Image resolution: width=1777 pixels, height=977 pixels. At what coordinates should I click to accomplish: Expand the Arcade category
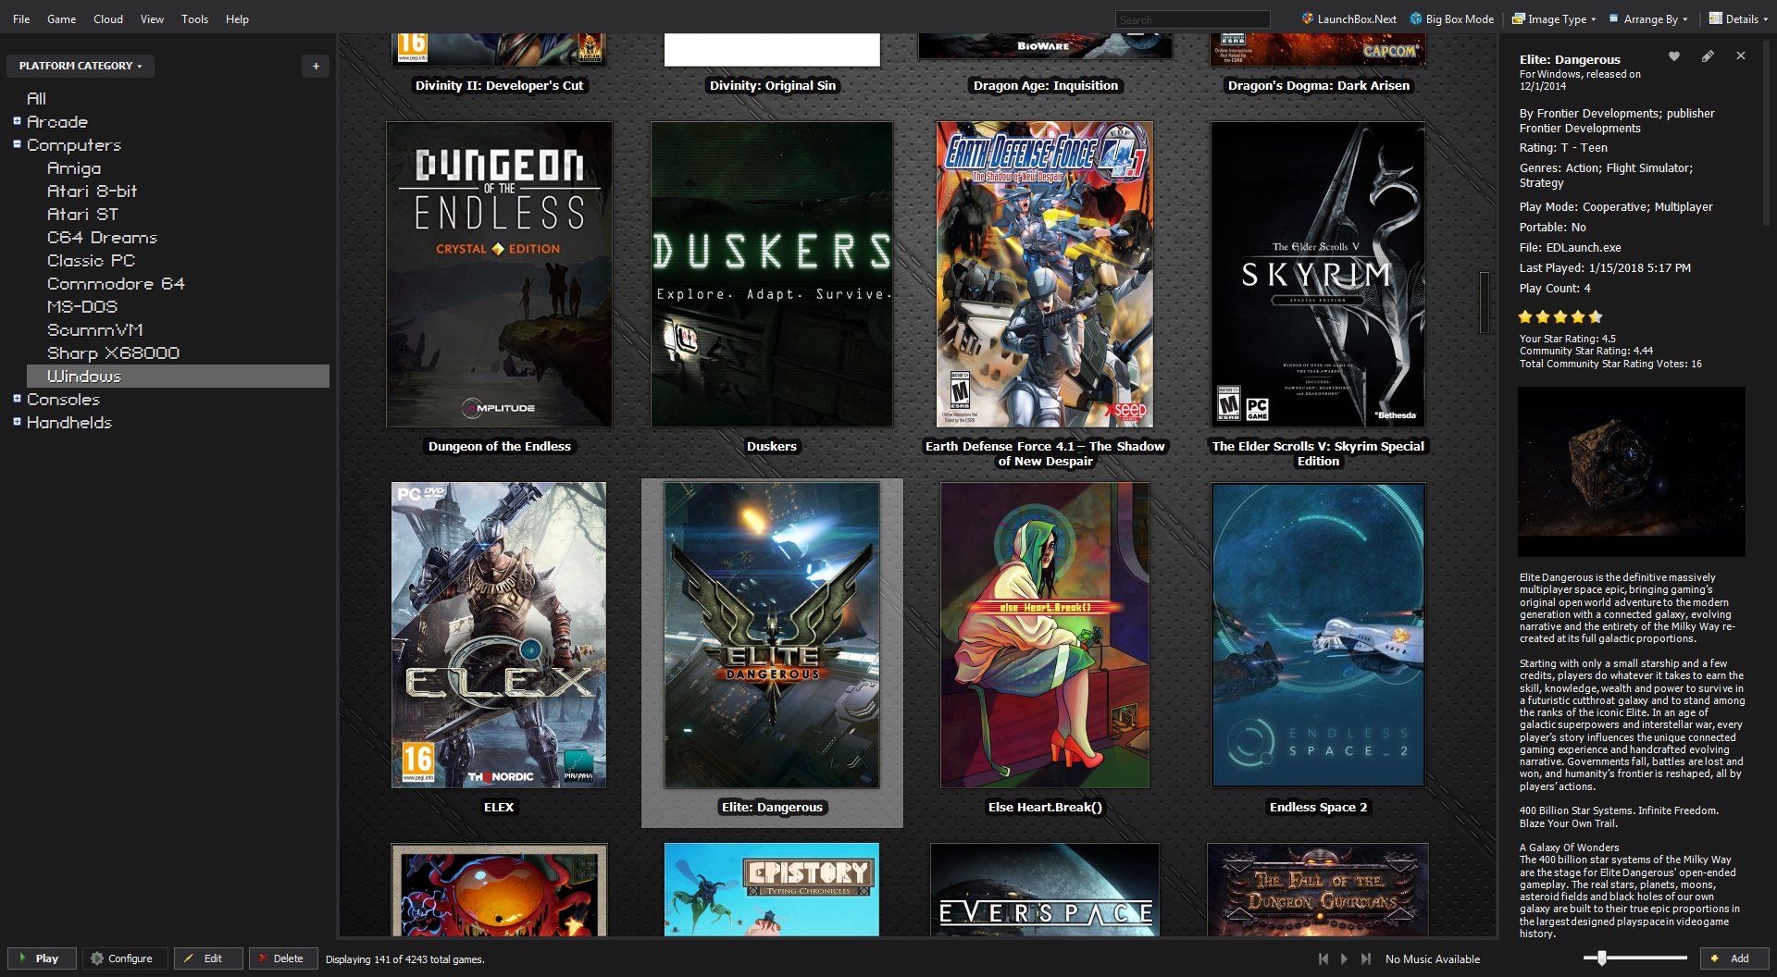[17, 121]
